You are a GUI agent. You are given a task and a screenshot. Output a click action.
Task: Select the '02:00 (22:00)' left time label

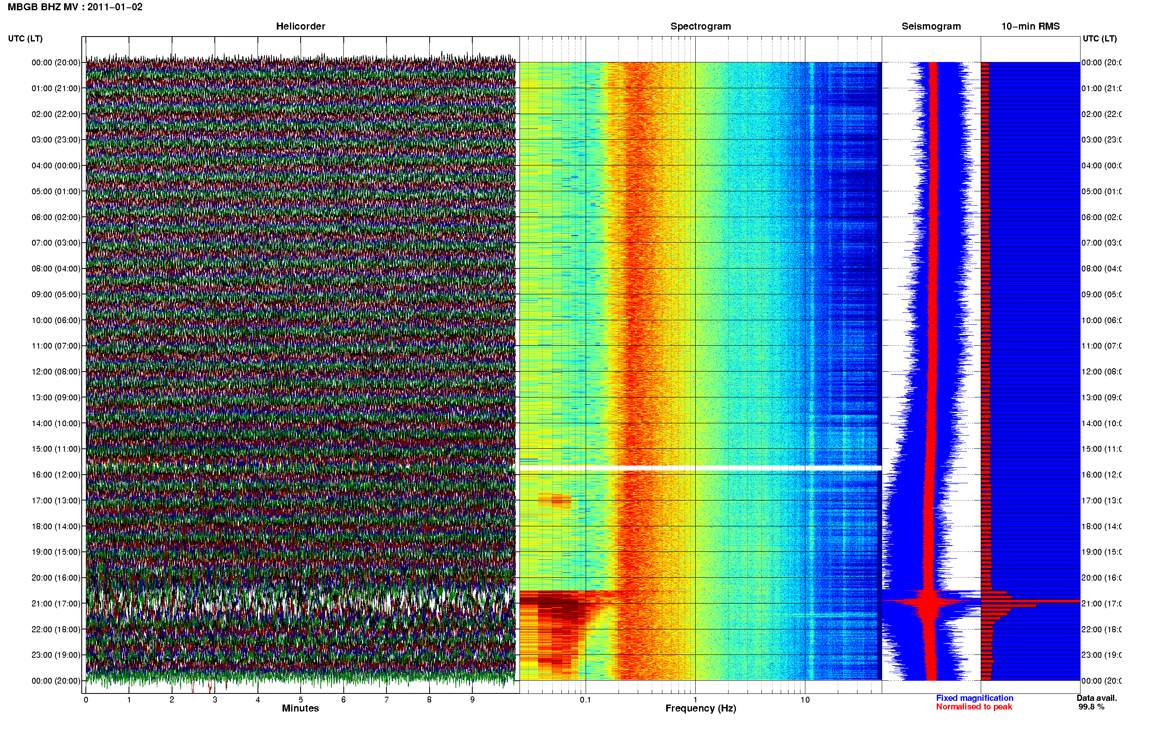56,114
